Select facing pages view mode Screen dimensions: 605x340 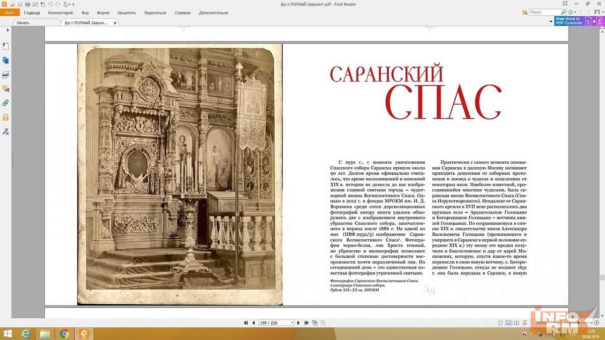516,322
